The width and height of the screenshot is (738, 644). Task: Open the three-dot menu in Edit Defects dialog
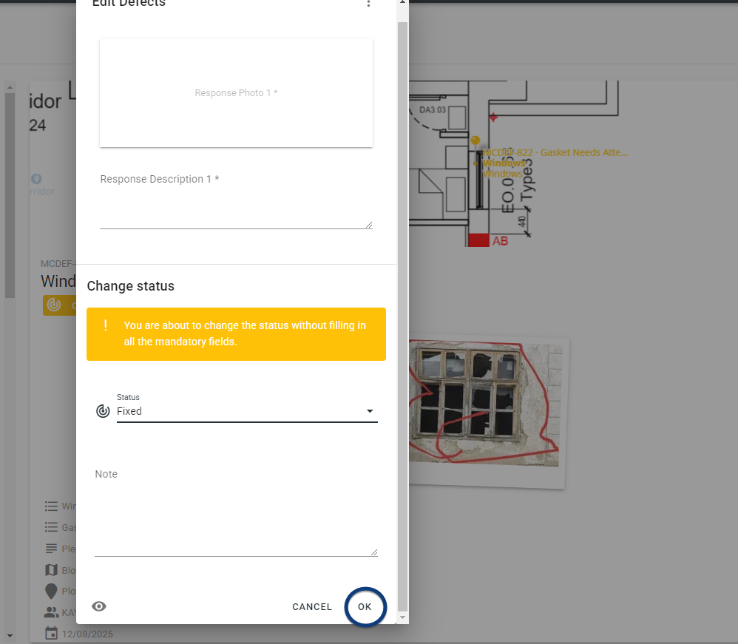click(x=368, y=4)
